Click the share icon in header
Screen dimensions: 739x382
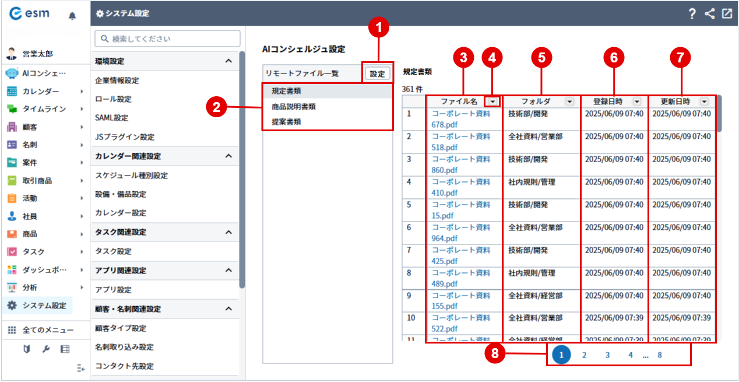click(x=709, y=14)
